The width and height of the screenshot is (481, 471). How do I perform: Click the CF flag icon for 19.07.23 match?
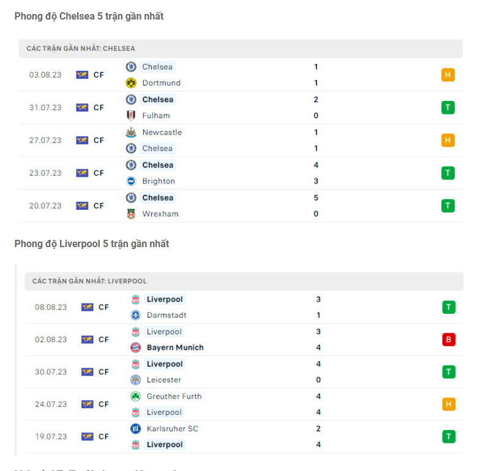pos(87,437)
